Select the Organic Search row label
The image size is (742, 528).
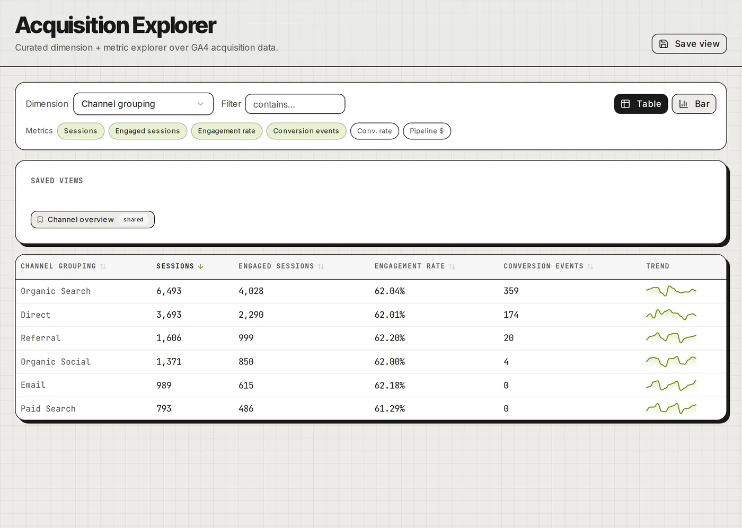(56, 291)
